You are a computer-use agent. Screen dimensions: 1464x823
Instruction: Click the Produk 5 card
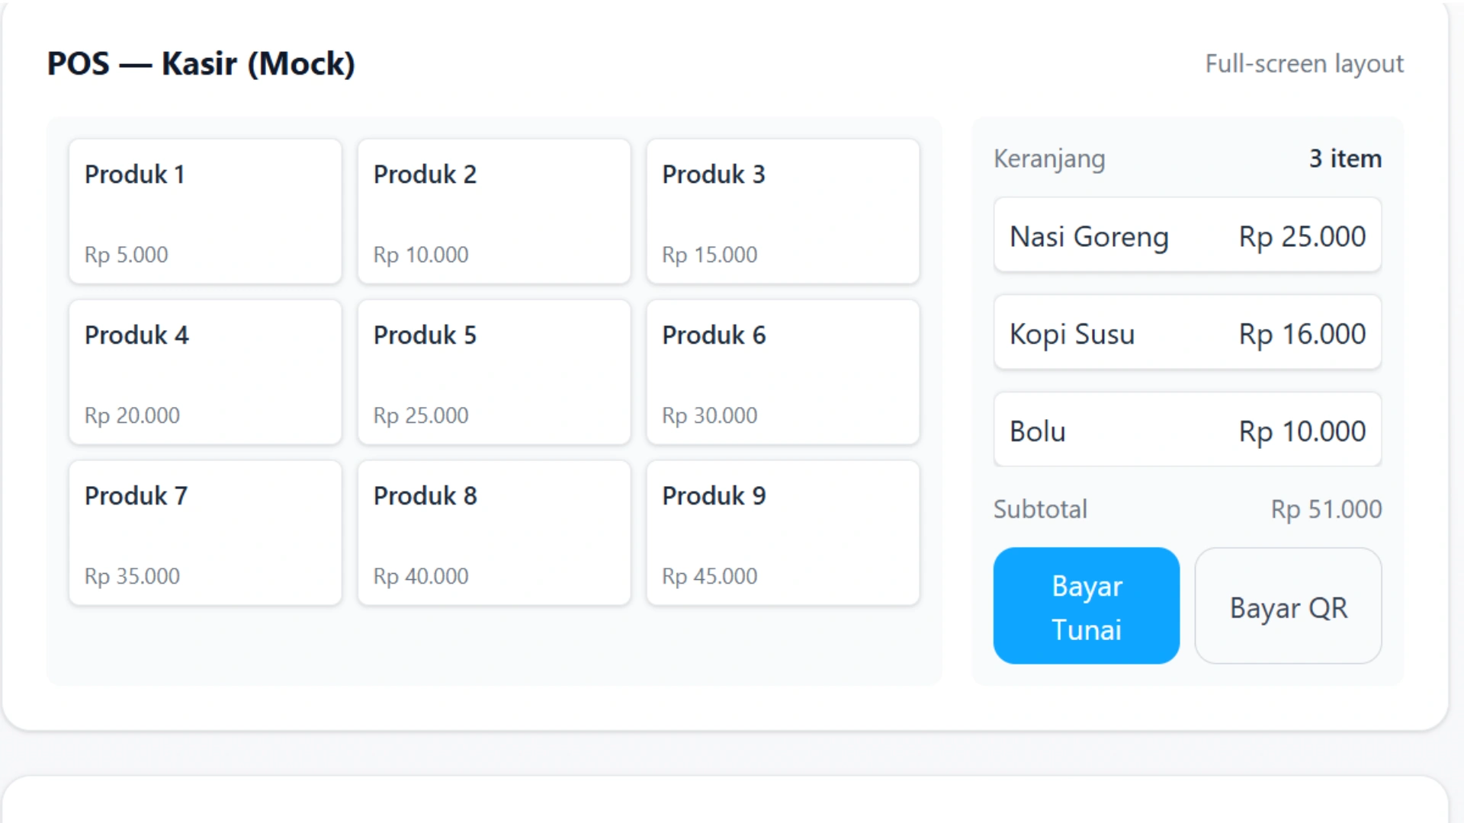pyautogui.click(x=493, y=372)
